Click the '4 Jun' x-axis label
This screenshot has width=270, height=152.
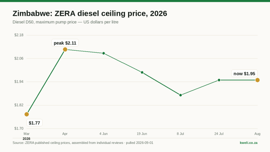[103, 134]
